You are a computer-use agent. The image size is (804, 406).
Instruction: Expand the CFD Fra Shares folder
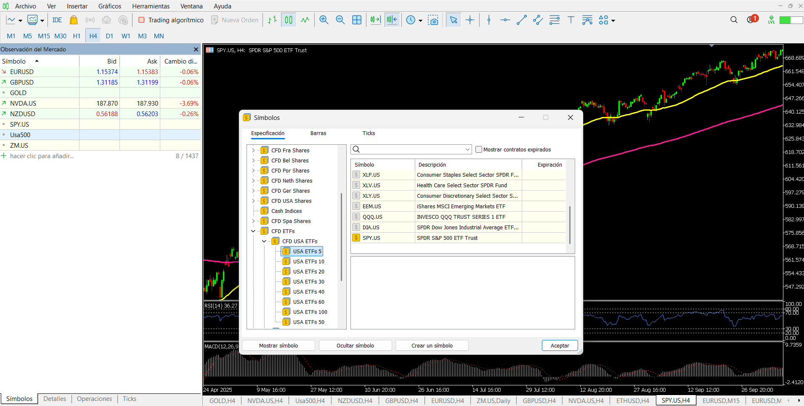253,150
